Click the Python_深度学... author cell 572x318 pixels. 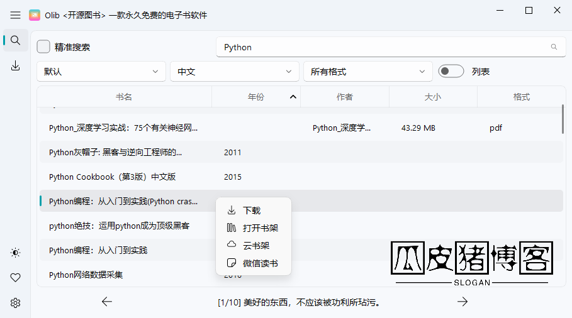[342, 128]
